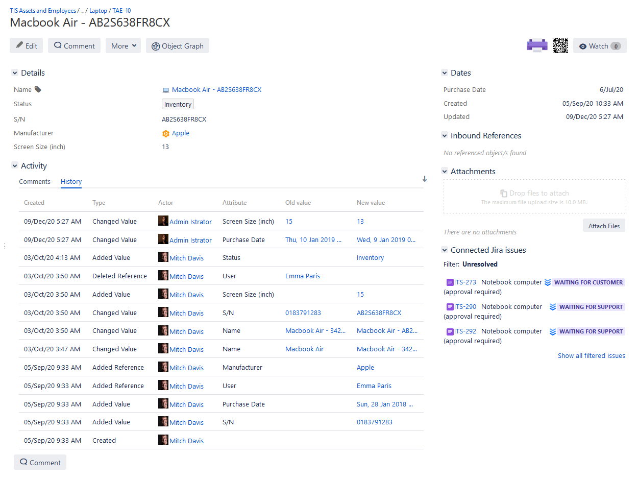
Task: Click the Drop files to attach area
Action: 534,197
